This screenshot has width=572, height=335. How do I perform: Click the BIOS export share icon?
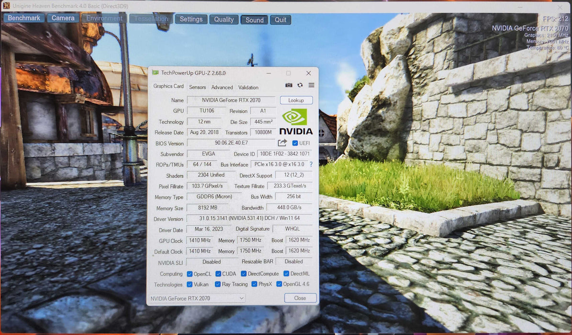pyautogui.click(x=282, y=143)
